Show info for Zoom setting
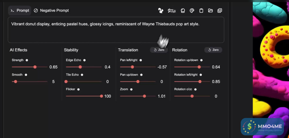Viewport: 289px width, 138px height. coord(131,89)
